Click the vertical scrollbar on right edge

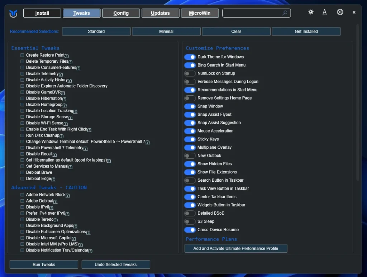(357, 102)
